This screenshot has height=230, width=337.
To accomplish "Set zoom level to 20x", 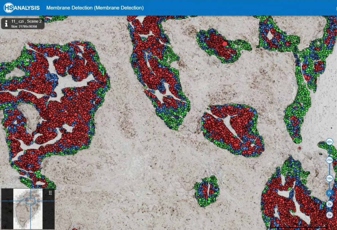I will pos(329,160).
